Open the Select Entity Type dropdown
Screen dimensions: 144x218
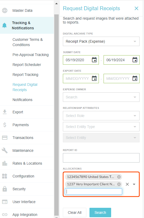(x=101, y=127)
